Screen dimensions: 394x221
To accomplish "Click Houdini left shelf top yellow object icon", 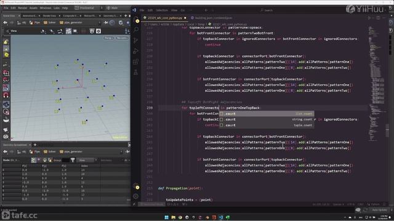I will [x=6, y=42].
